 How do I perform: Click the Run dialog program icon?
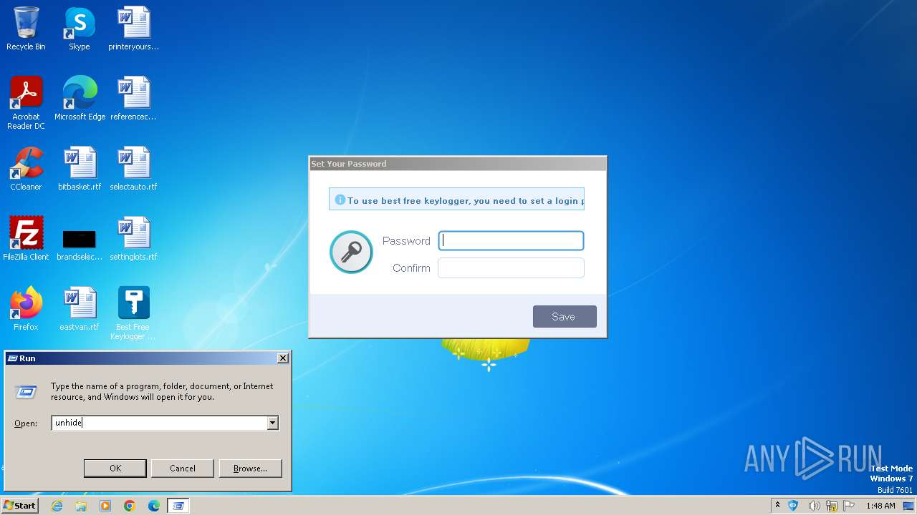[x=27, y=391]
